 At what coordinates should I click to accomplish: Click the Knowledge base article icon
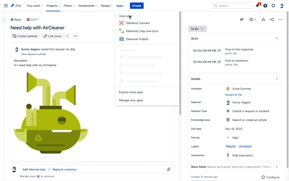click(x=228, y=120)
